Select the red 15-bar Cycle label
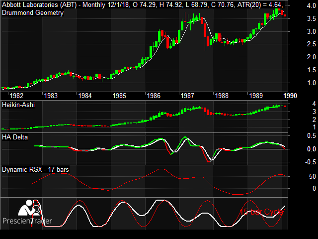Viewport: 318px width, 239px height. [x=262, y=212]
